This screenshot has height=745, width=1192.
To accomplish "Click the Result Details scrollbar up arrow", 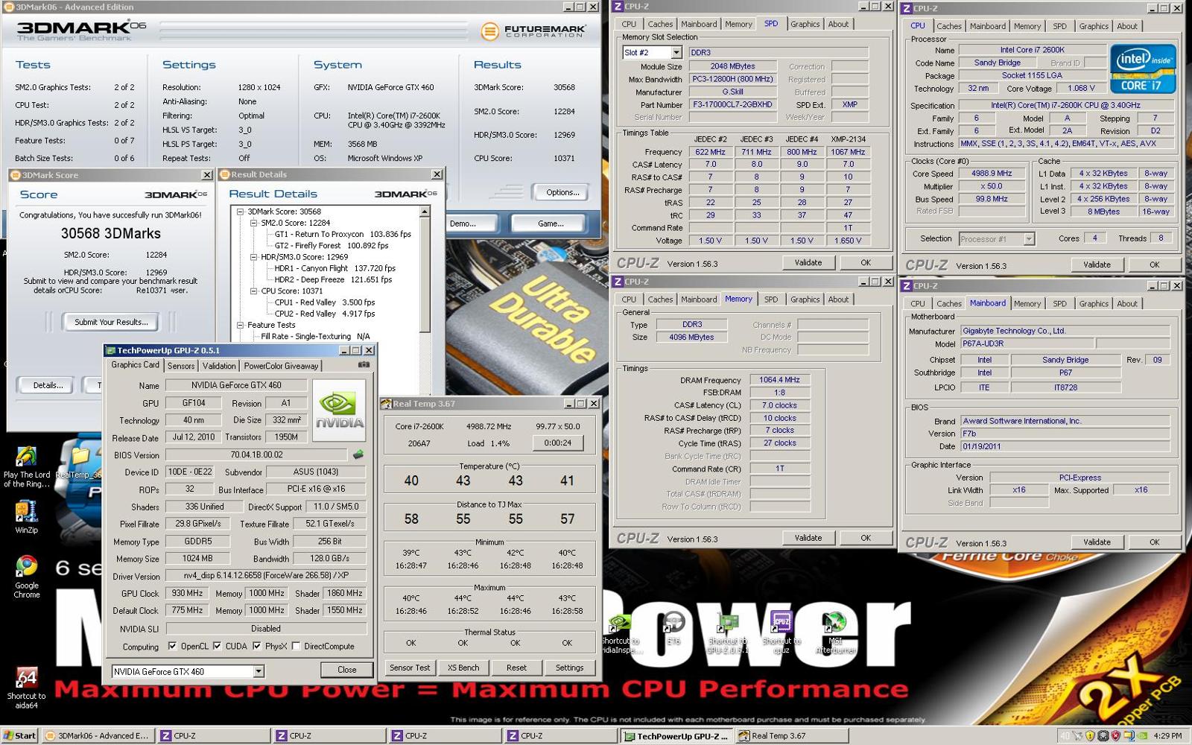I will pos(425,212).
